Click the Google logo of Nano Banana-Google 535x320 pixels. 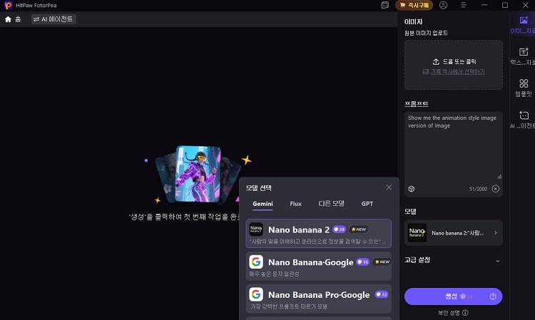coord(256,262)
